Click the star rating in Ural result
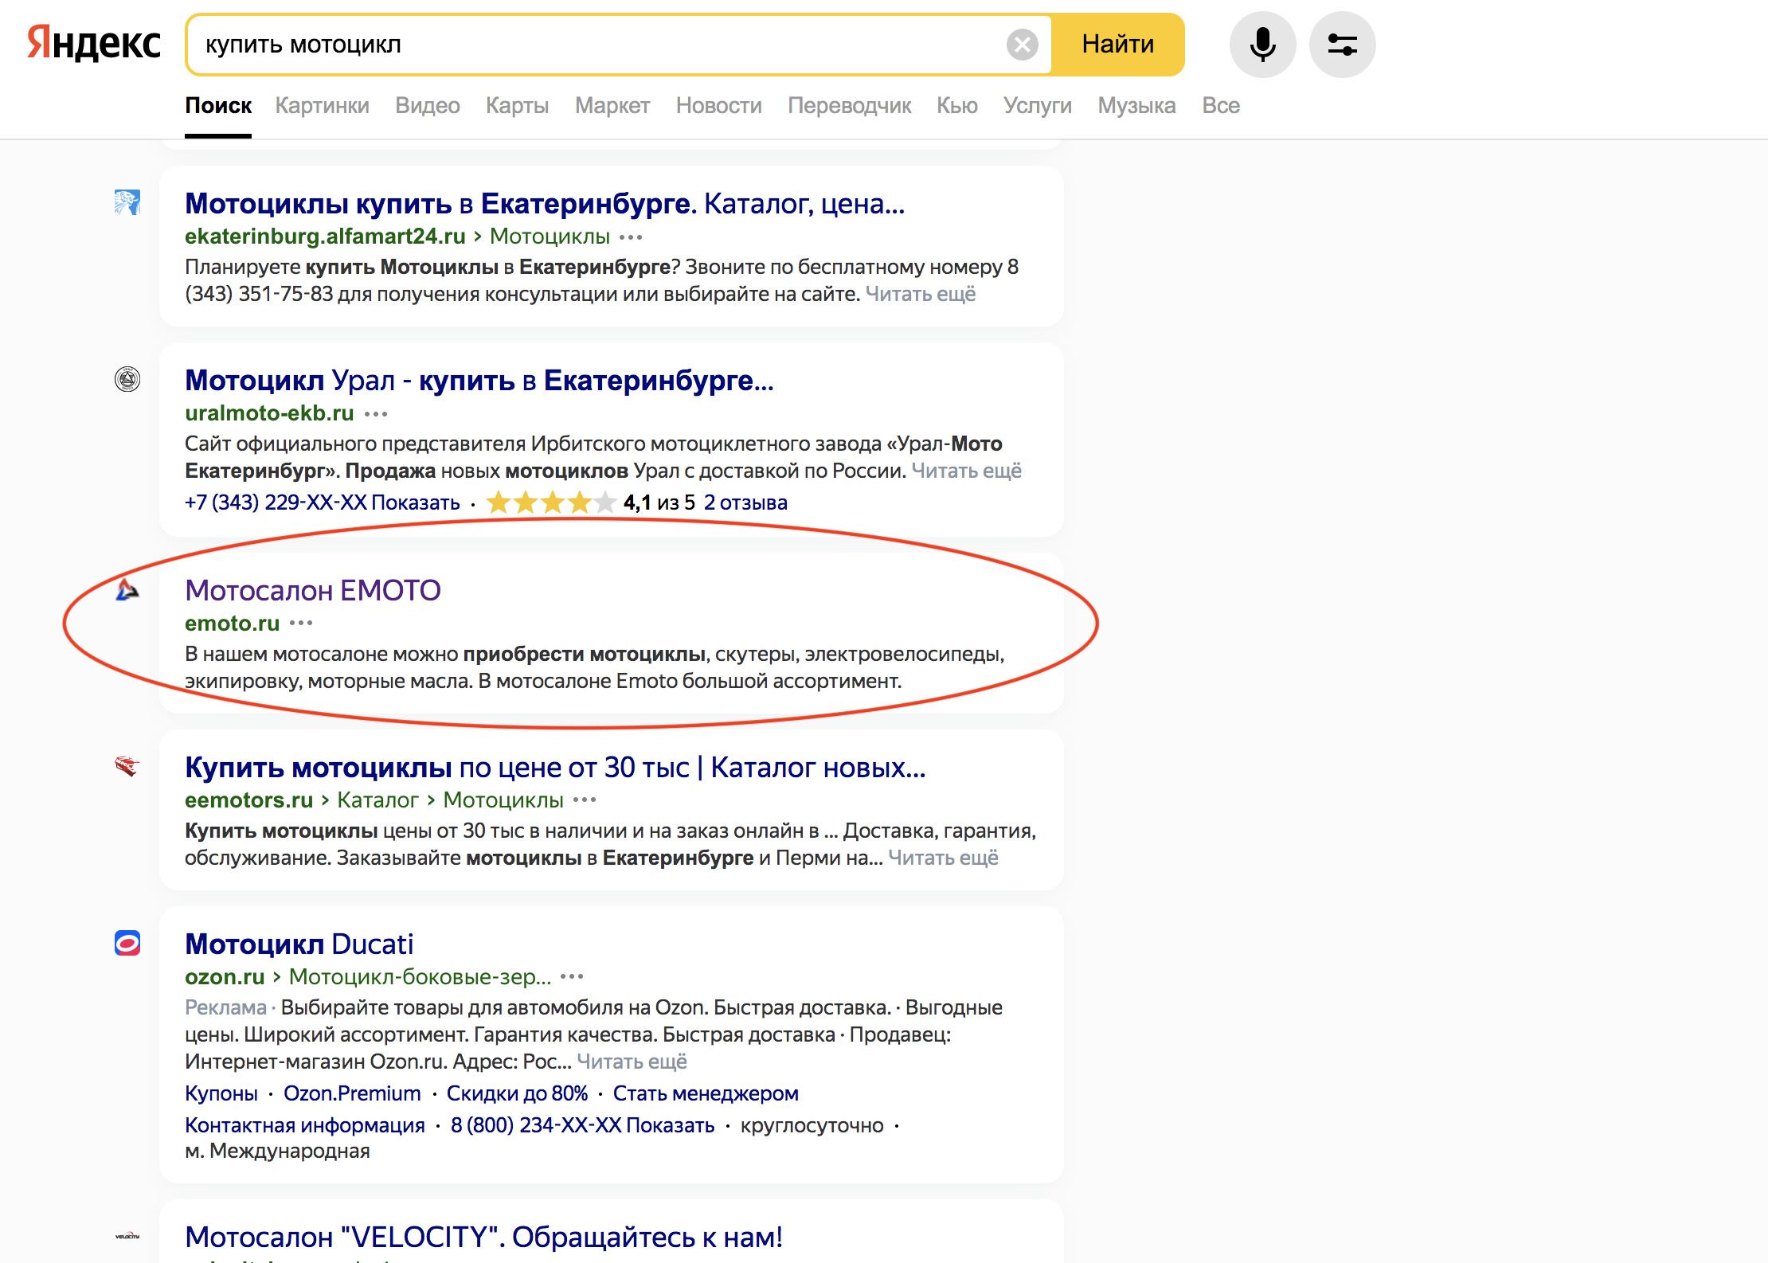This screenshot has width=1768, height=1263. tap(551, 502)
